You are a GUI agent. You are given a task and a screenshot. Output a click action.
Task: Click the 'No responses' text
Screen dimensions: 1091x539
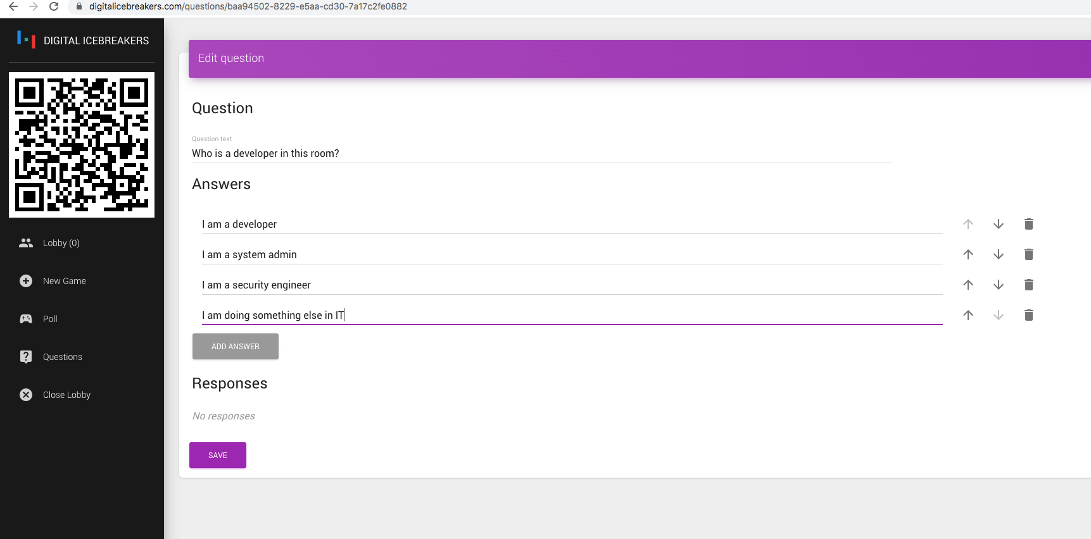[224, 416]
